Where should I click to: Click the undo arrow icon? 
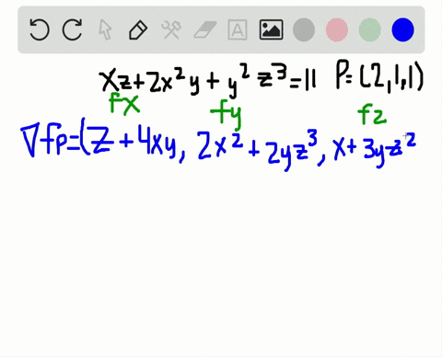[40, 29]
